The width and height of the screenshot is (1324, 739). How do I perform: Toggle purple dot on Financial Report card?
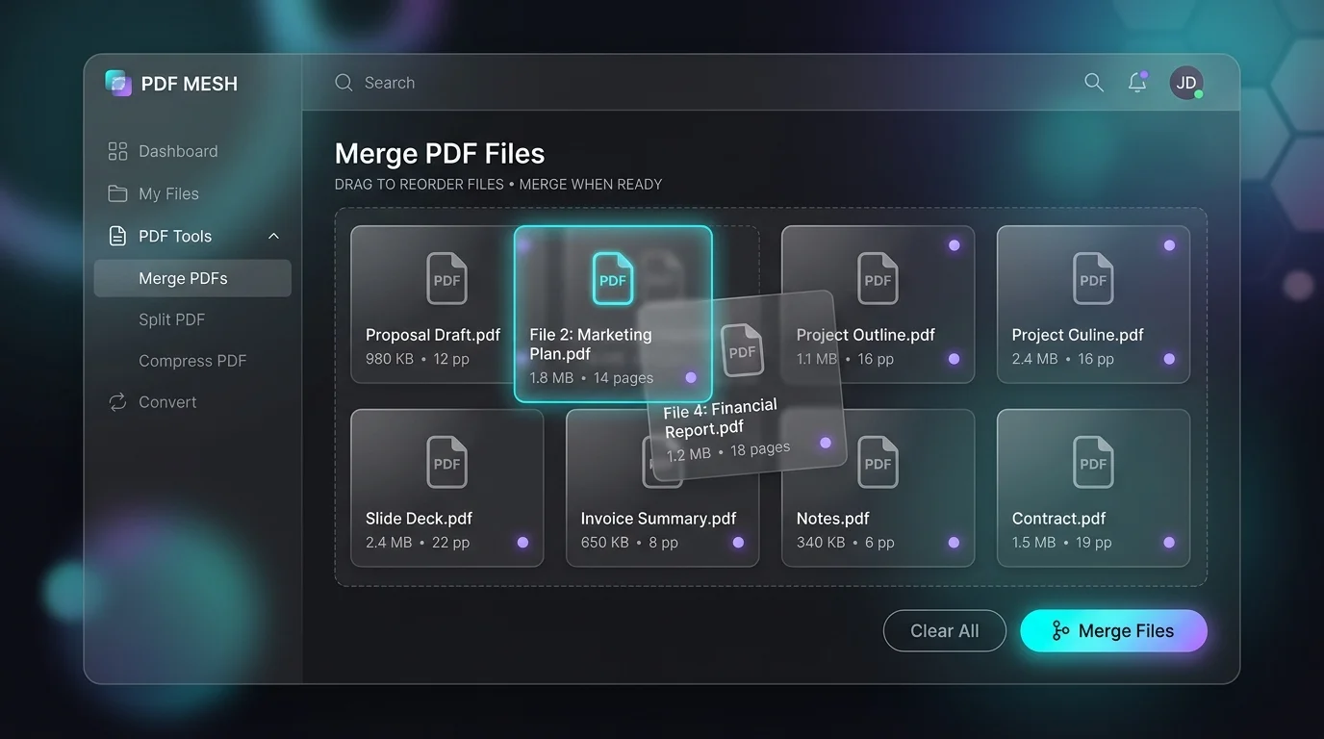pos(826,443)
